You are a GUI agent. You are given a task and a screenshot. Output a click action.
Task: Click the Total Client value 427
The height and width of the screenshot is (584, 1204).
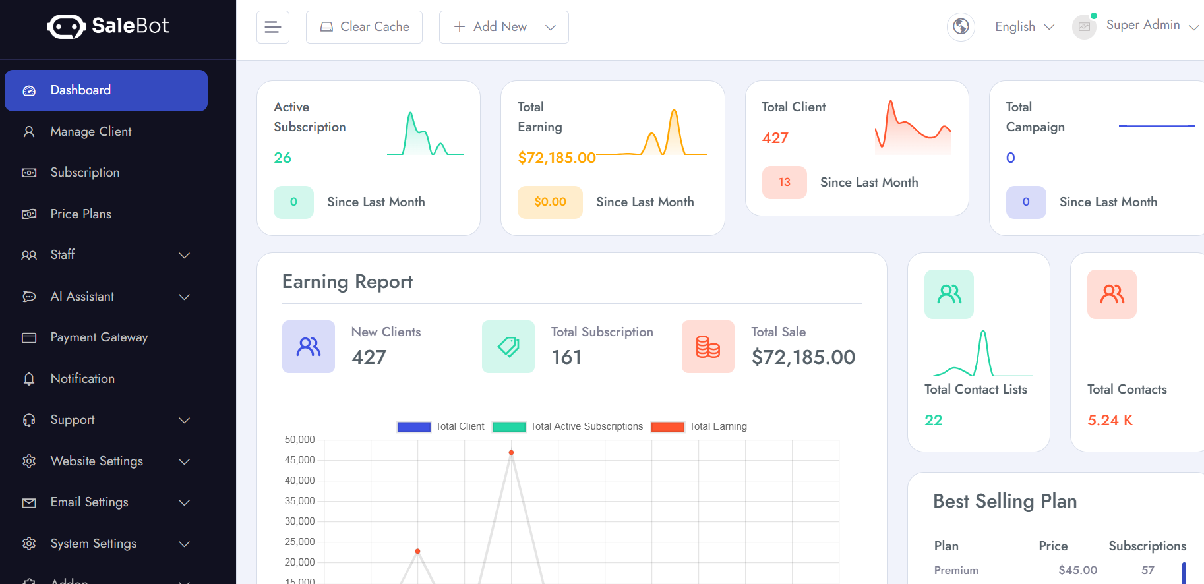click(x=775, y=138)
